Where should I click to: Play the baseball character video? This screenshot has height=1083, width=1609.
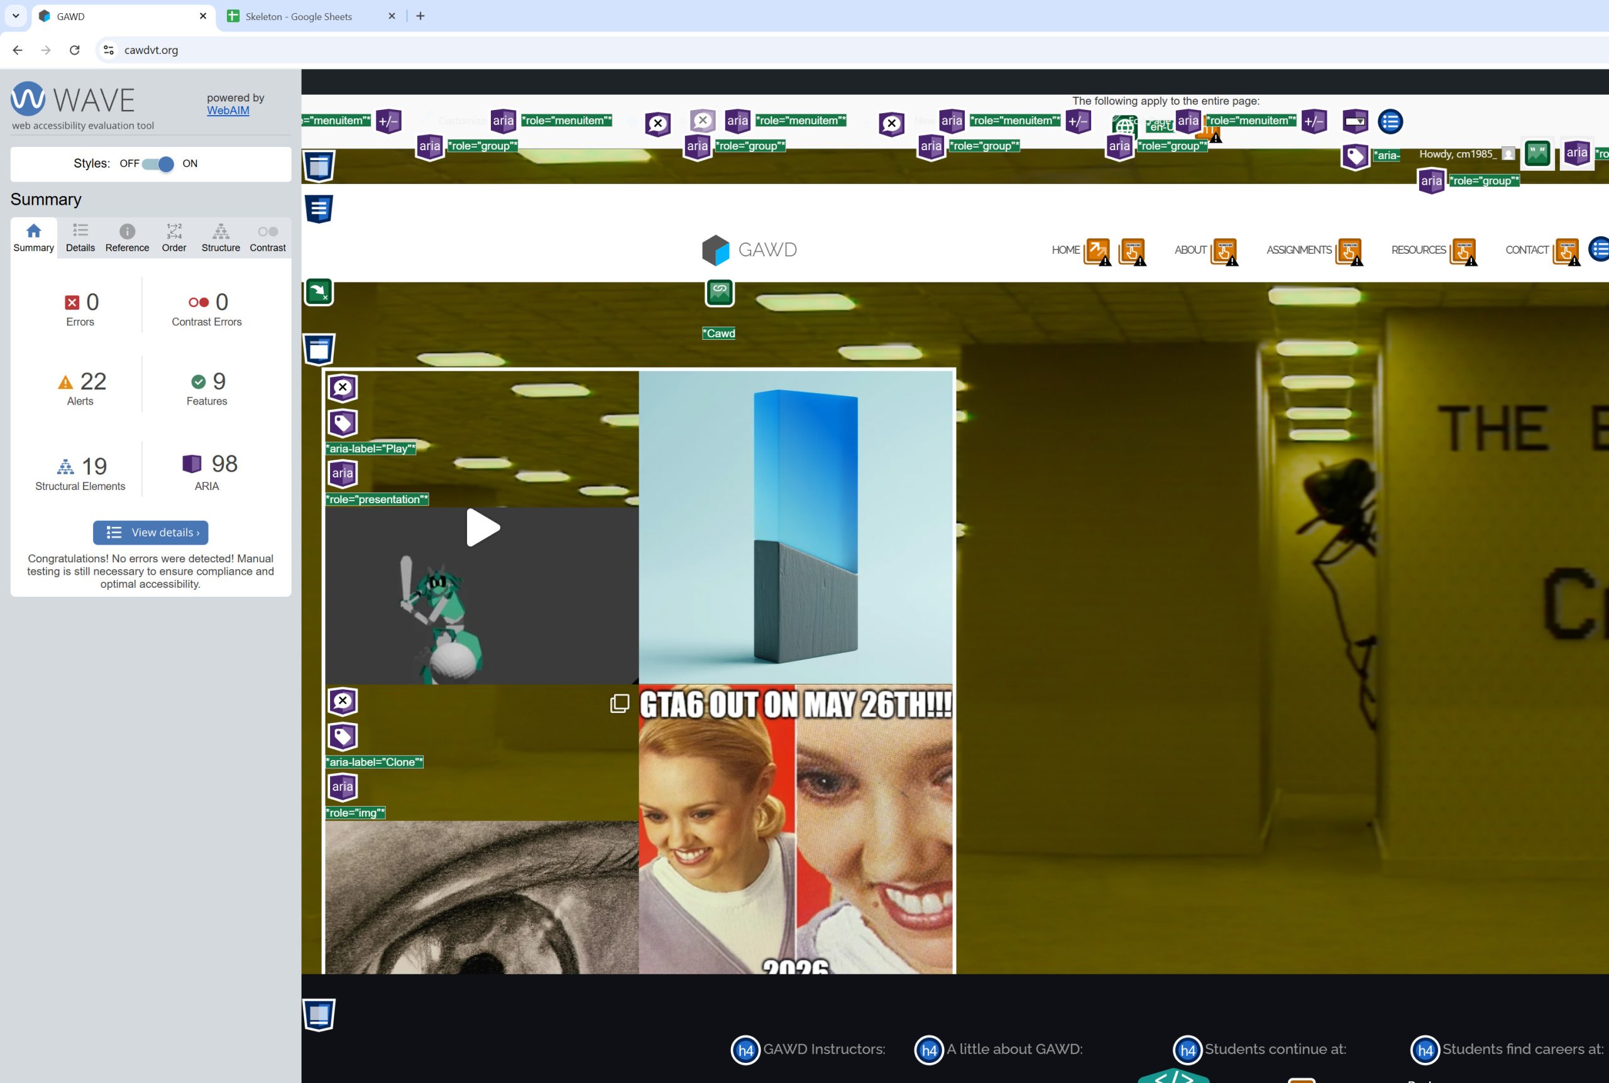482,528
